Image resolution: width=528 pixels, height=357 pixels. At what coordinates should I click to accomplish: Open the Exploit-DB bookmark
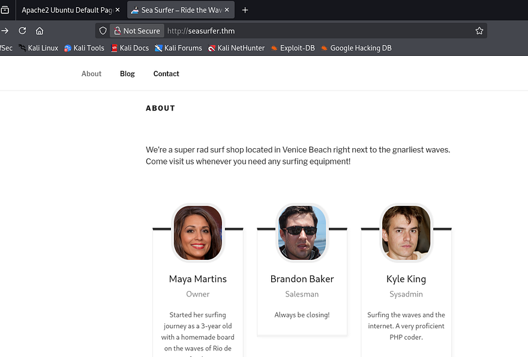292,48
